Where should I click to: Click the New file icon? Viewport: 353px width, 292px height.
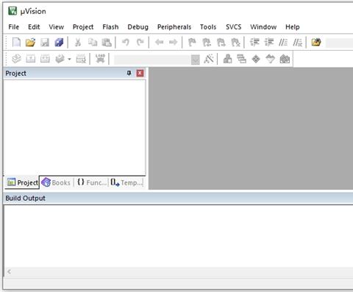(x=16, y=42)
